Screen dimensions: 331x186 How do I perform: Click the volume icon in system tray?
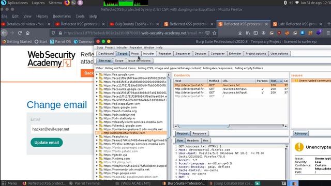click(291, 3)
